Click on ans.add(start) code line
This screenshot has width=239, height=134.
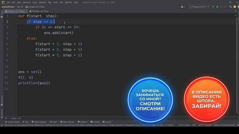pos(59,33)
